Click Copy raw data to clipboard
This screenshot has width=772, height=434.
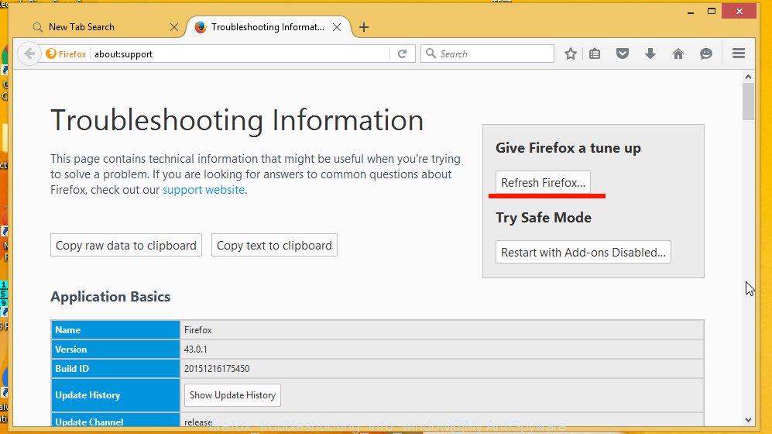click(126, 246)
